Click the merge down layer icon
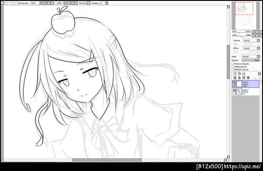The image size is (263, 171). [x=239, y=77]
